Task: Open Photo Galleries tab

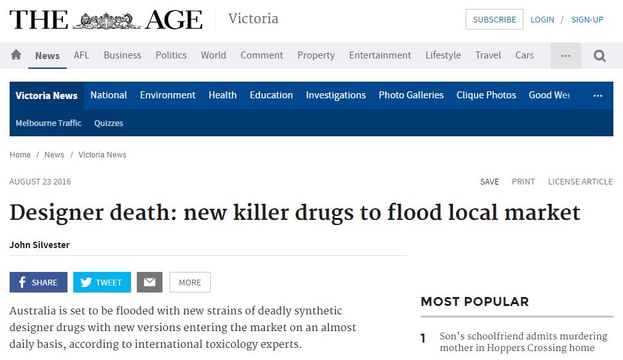Action: tap(411, 95)
